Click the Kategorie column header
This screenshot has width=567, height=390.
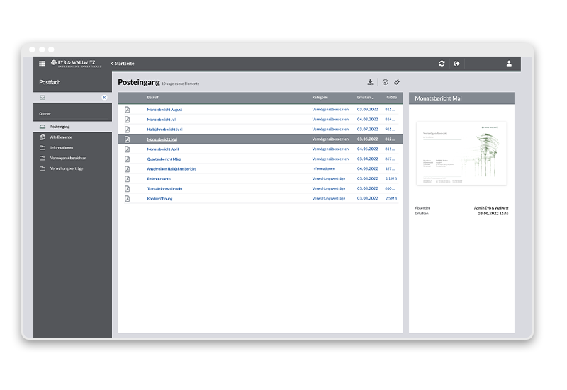[x=320, y=97]
